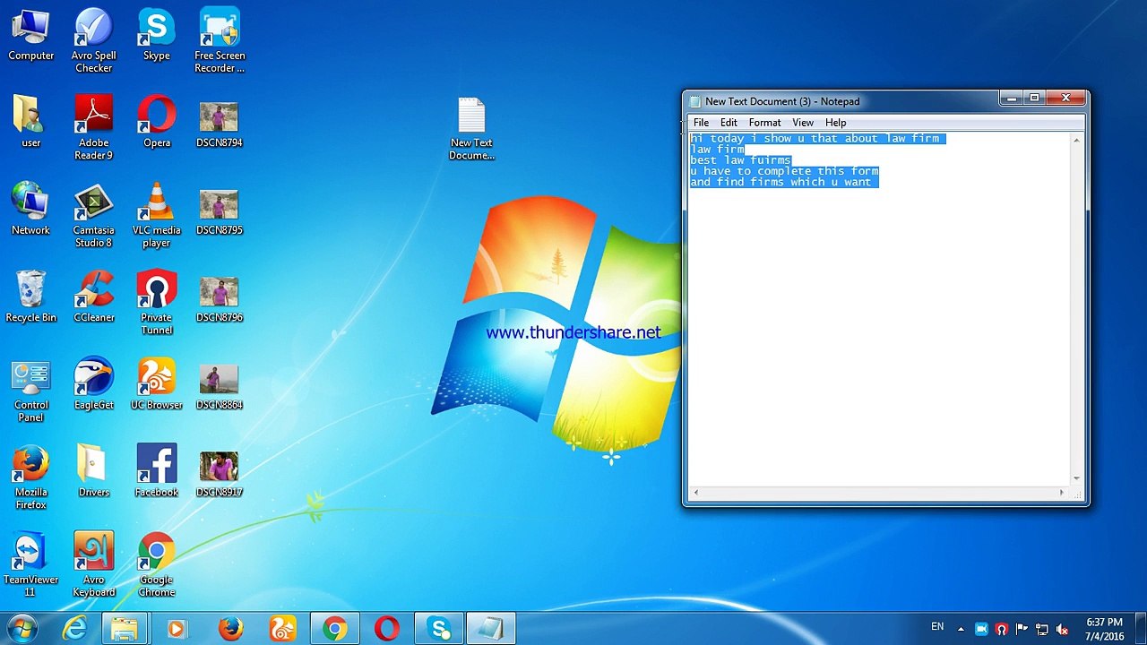Click the volume speaker tray icon
The width and height of the screenshot is (1147, 645).
(1063, 629)
